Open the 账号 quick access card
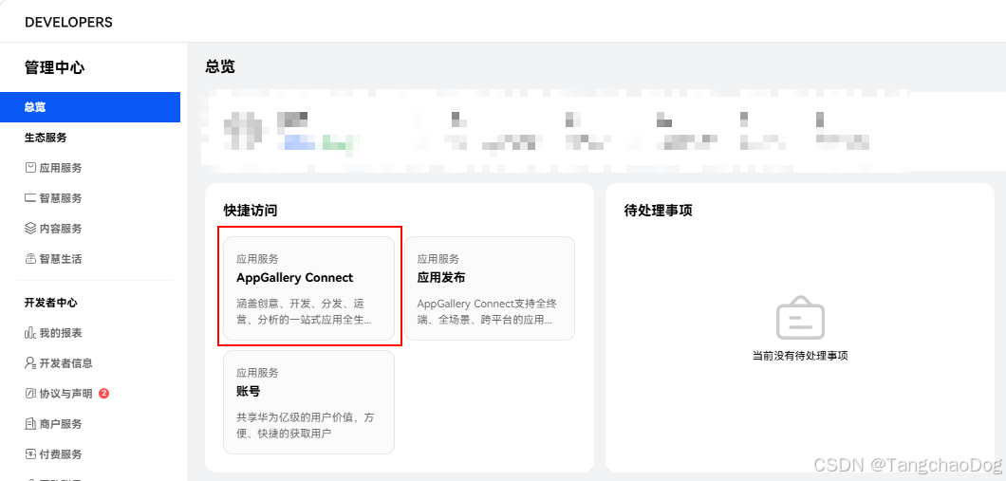Viewport: 1006px width, 481px height. [x=308, y=402]
